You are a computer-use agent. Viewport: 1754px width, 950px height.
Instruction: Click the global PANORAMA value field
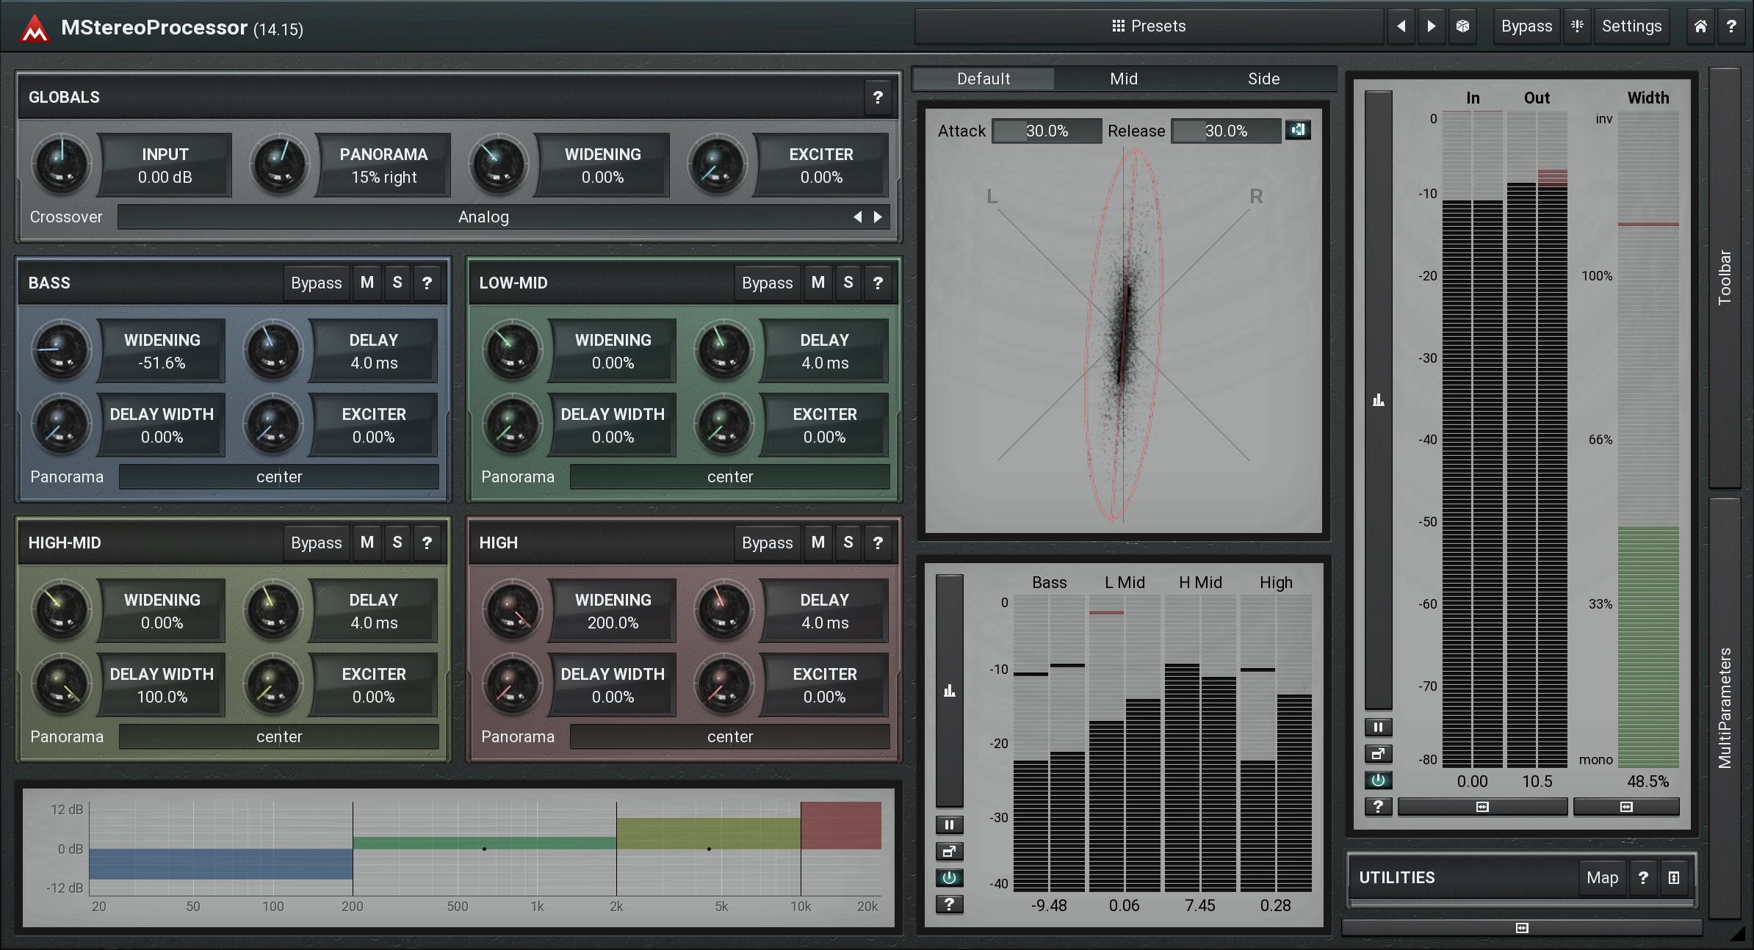[383, 166]
